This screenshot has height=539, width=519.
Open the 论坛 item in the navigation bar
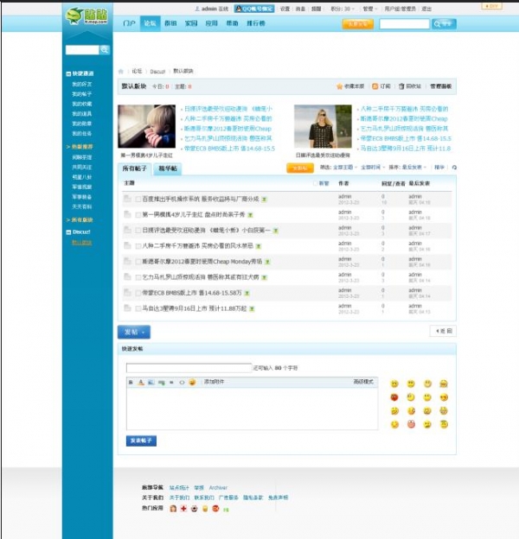[150, 23]
